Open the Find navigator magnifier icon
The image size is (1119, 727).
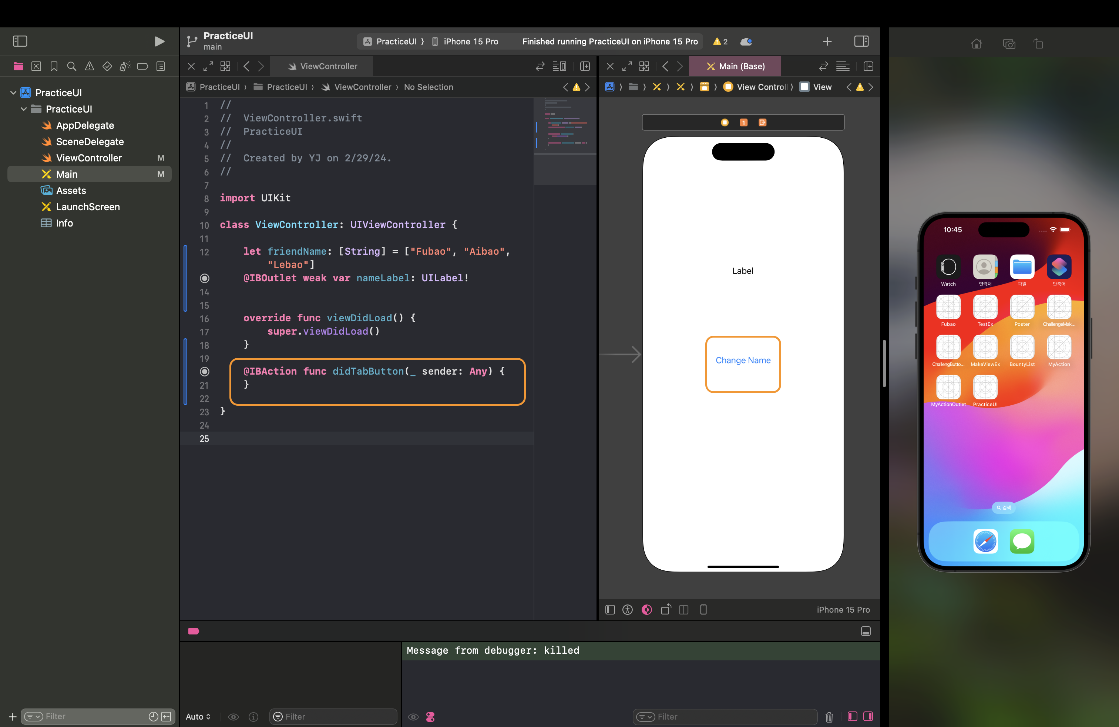pyautogui.click(x=71, y=66)
